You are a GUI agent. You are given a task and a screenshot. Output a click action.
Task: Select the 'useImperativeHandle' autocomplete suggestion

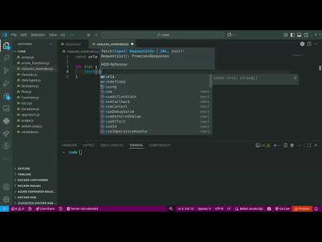(x=156, y=132)
